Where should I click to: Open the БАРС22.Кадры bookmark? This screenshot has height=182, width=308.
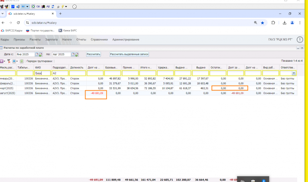click(12, 30)
